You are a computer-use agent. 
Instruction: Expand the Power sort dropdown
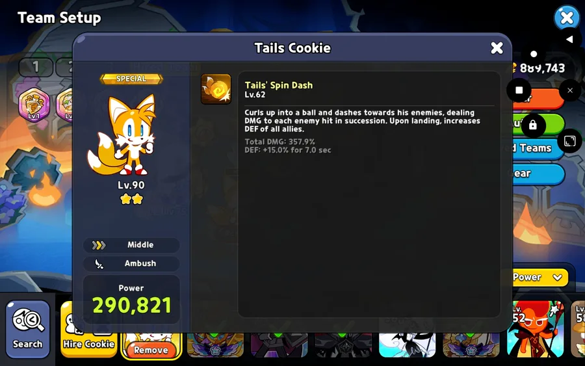tap(540, 277)
